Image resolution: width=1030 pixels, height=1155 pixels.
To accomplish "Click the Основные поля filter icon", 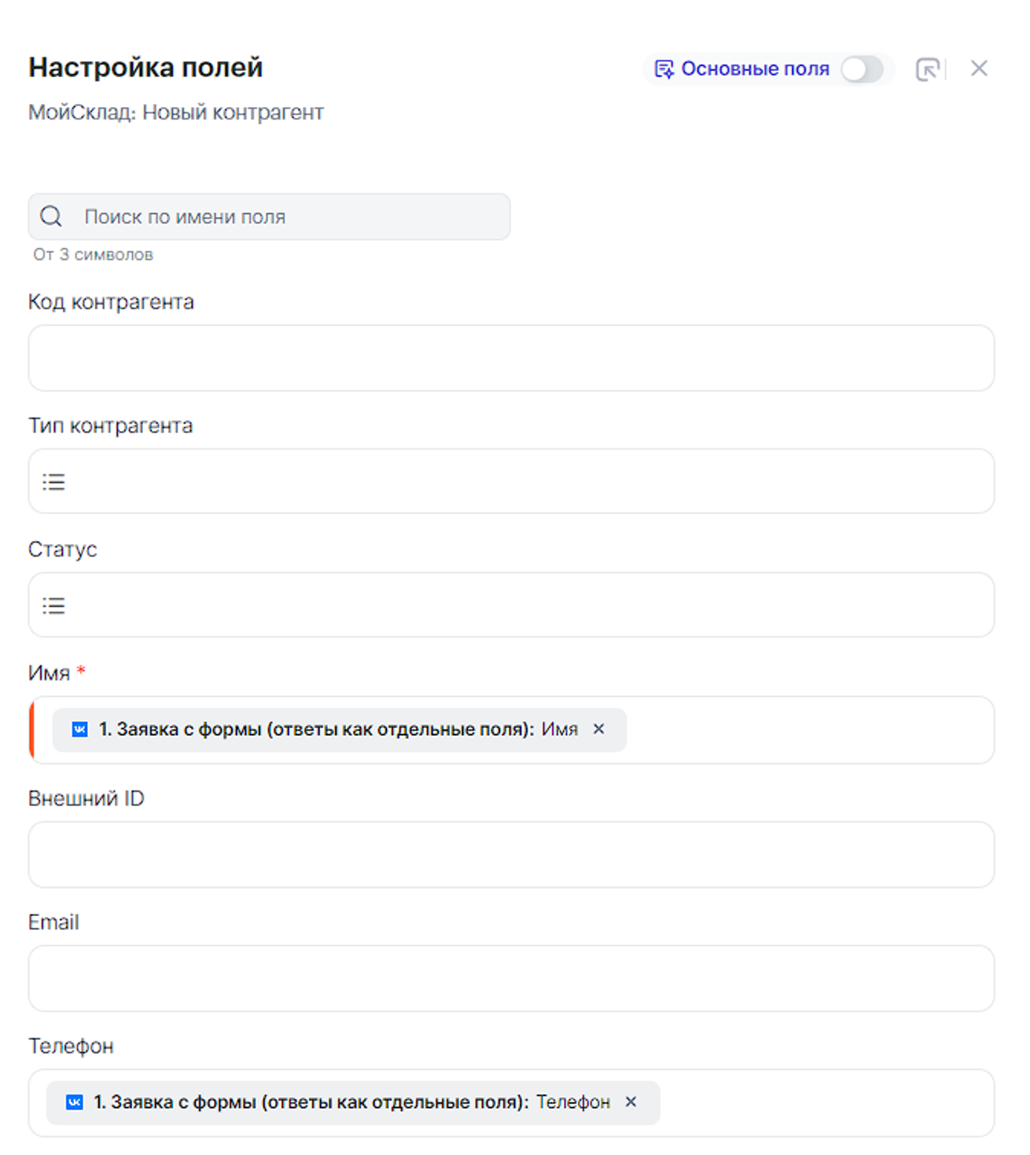I will 664,69.
